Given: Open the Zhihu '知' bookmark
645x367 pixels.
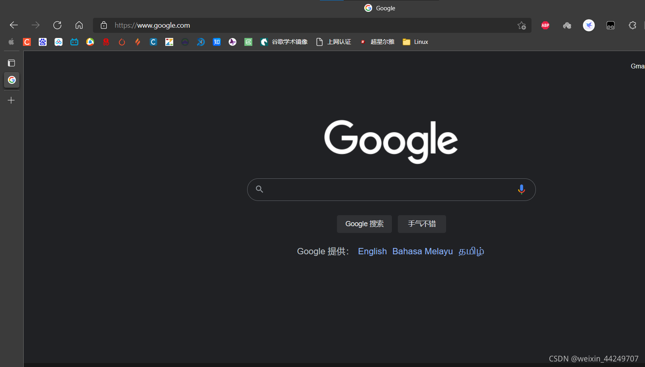Looking at the screenshot, I should point(217,42).
